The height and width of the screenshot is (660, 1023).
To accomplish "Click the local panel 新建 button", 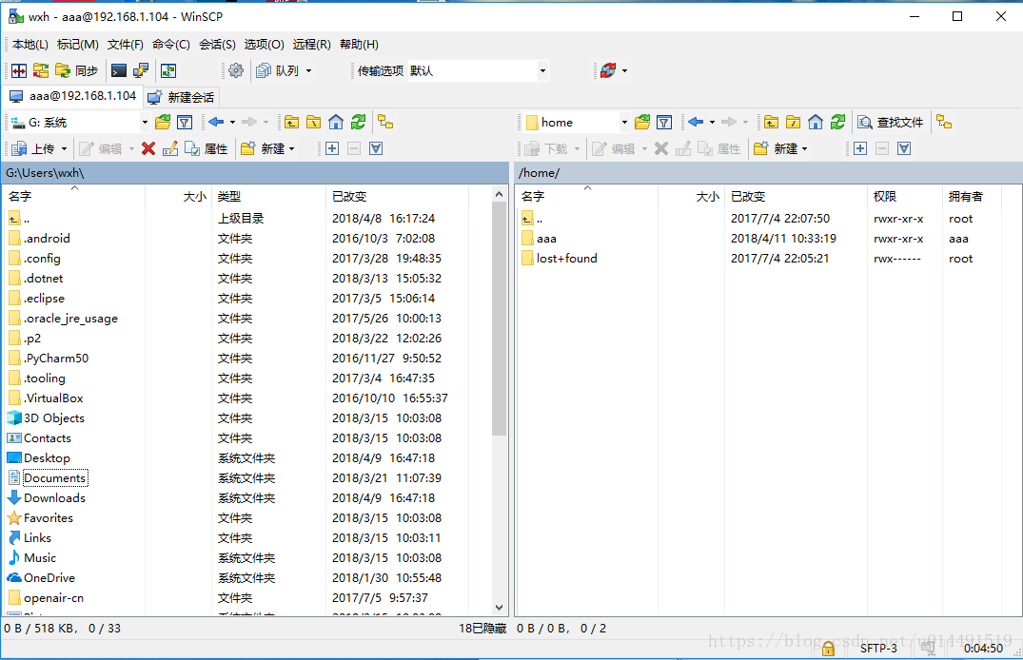I will coord(263,148).
